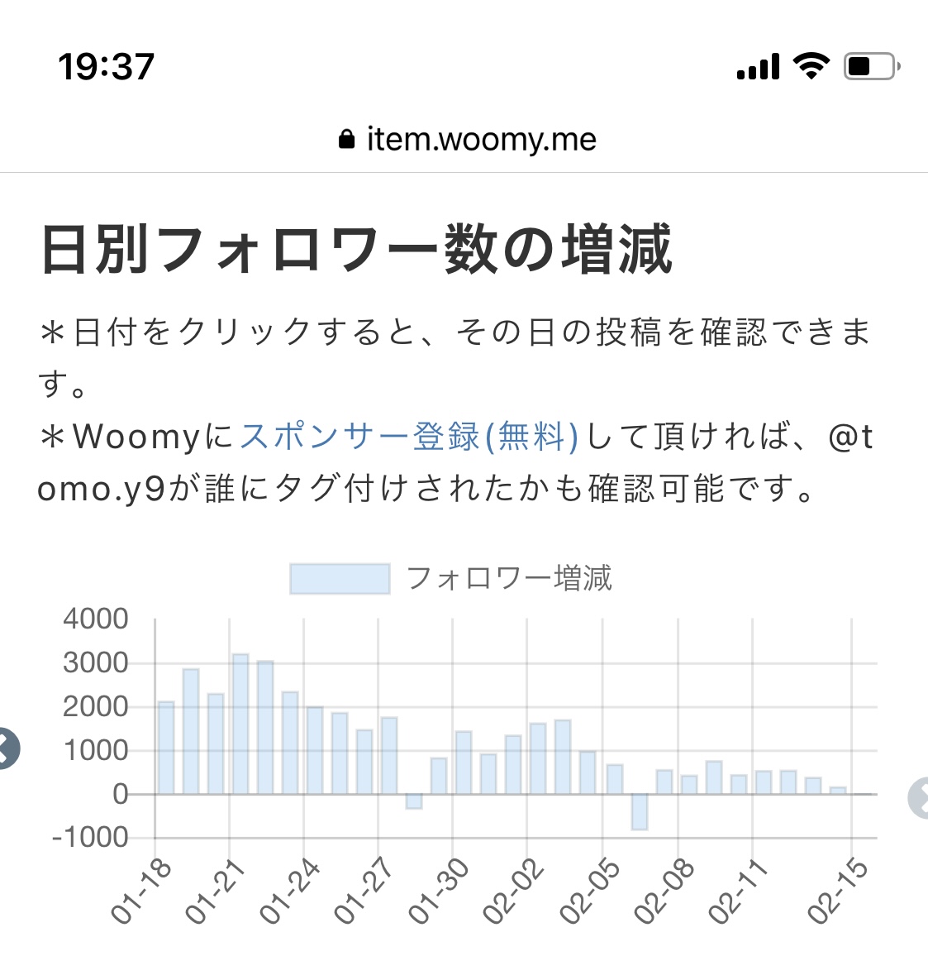Tap the Wi-Fi status icon
Screen dimensions: 928x961
coord(811,65)
